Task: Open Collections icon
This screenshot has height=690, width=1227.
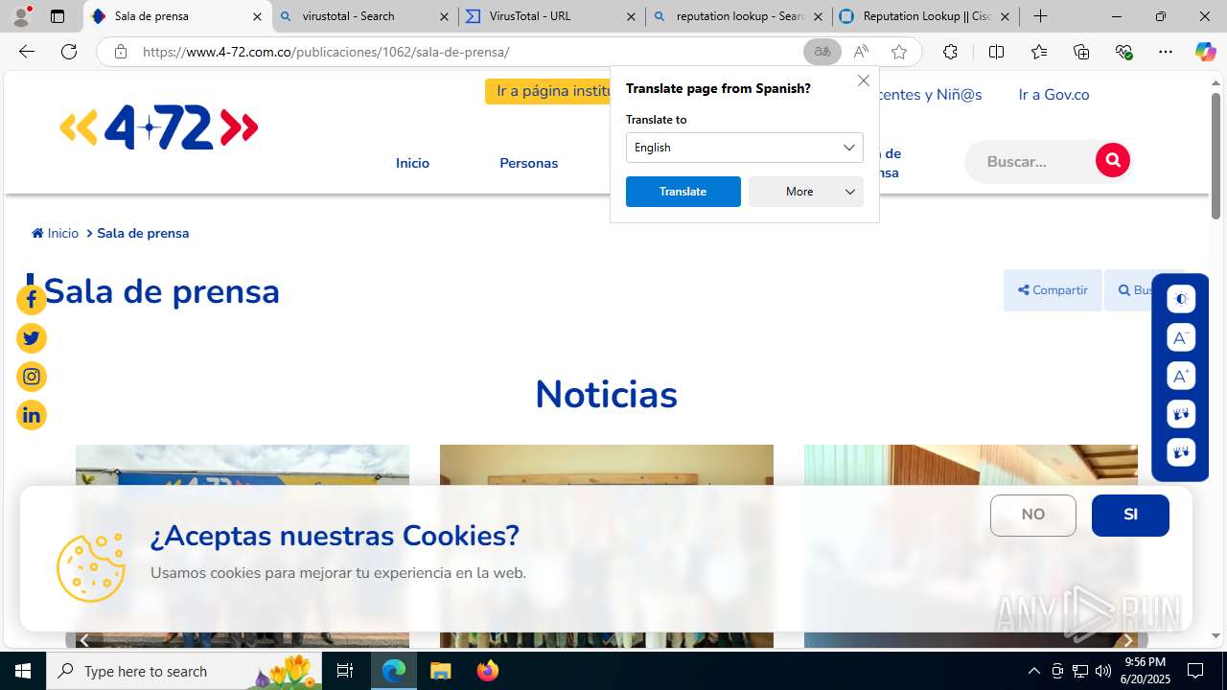Action: click(1081, 52)
